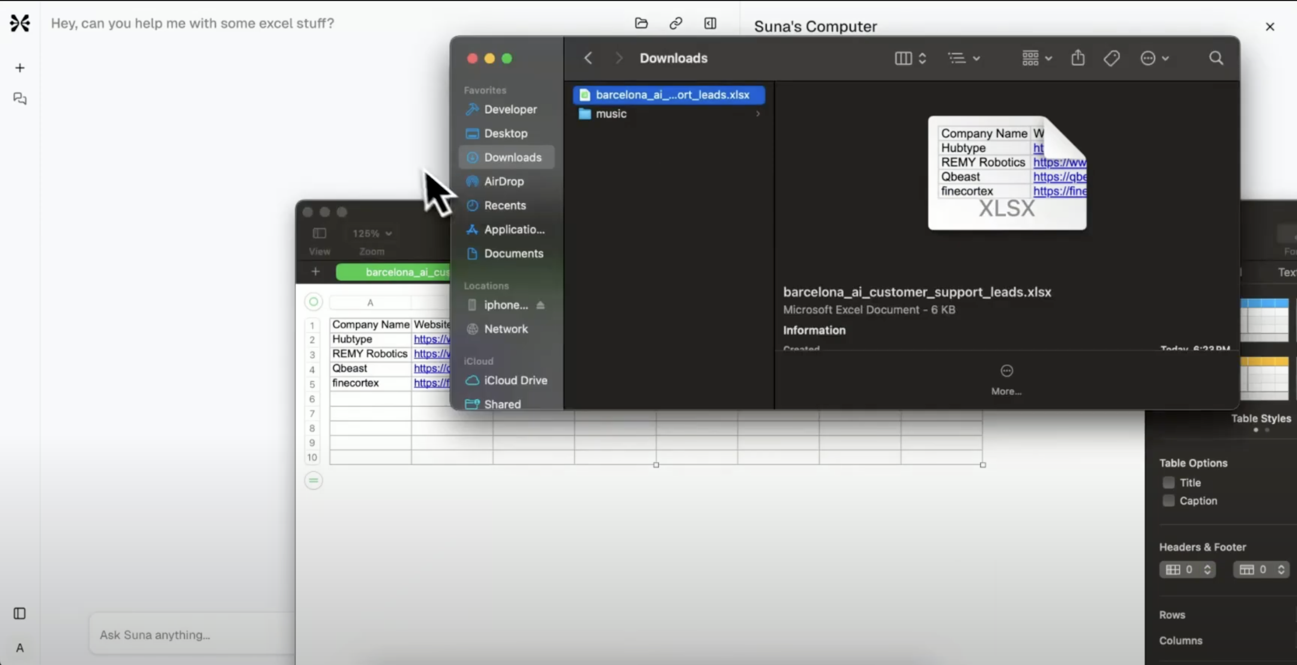Go back in Finder

(588, 58)
